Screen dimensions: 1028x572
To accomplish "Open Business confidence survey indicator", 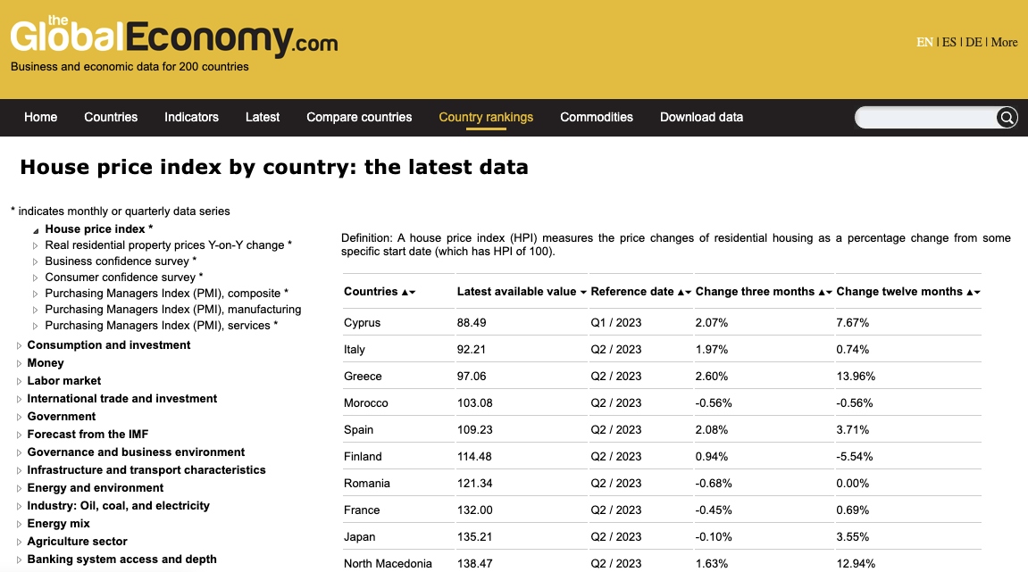I will point(121,261).
